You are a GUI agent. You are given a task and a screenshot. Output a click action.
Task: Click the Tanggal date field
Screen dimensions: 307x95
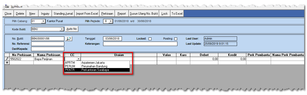[x=112, y=39]
